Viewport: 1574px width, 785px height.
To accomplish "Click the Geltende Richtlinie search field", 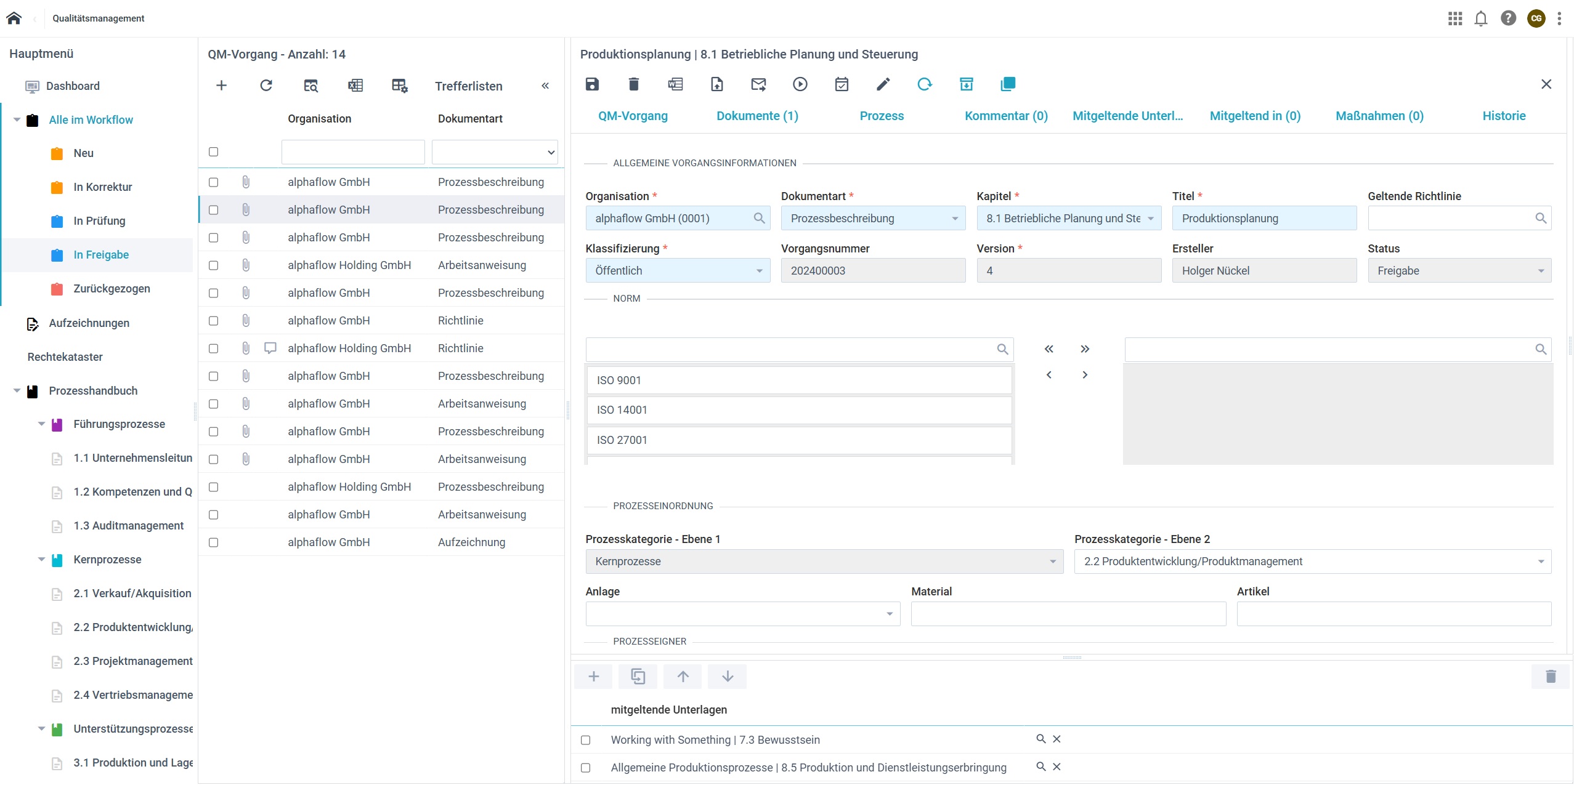I will click(x=1451, y=219).
